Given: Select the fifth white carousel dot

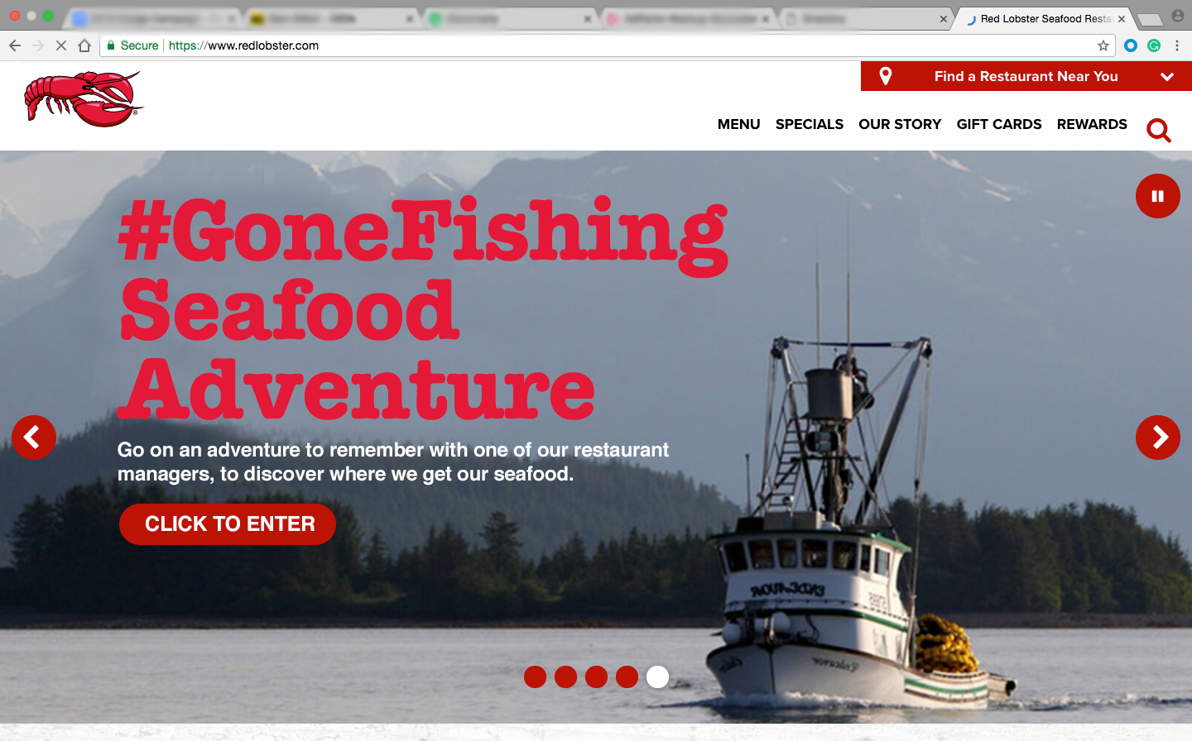Looking at the screenshot, I should point(658,676).
